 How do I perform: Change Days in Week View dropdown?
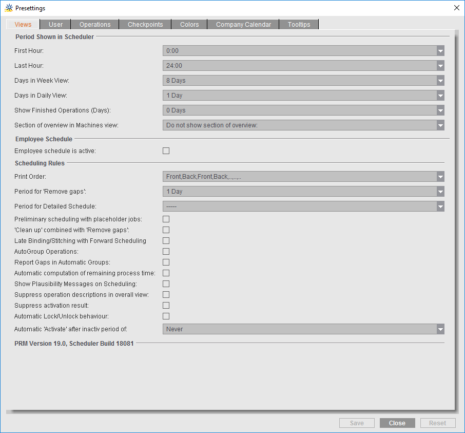tap(303, 81)
